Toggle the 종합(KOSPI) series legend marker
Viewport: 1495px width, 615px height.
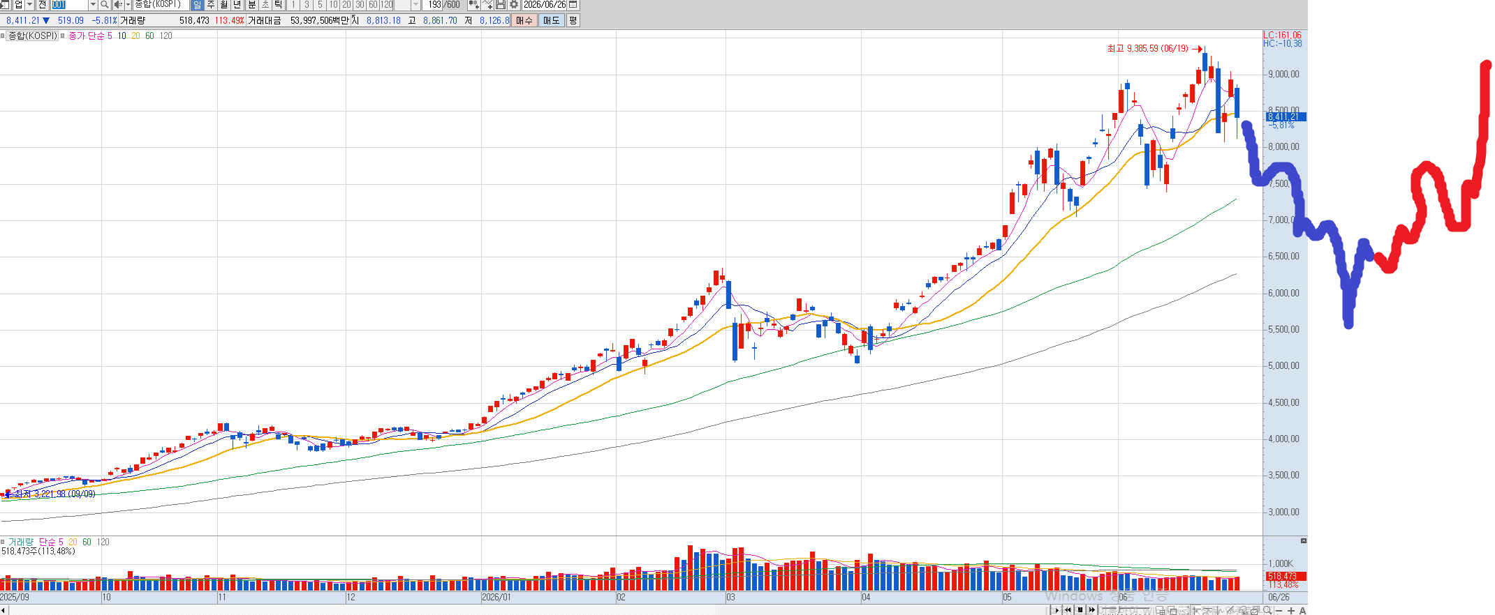click(x=3, y=36)
